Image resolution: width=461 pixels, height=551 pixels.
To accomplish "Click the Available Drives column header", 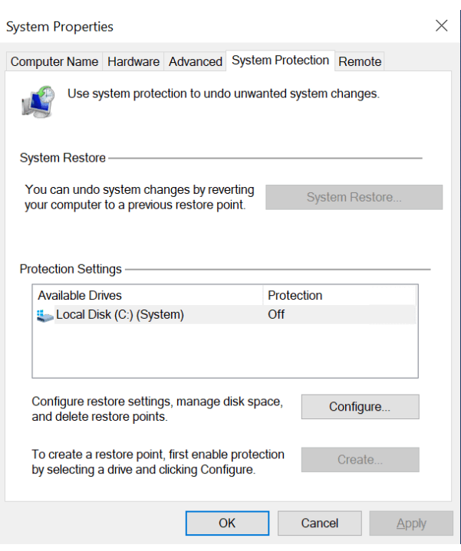I will pos(80,296).
